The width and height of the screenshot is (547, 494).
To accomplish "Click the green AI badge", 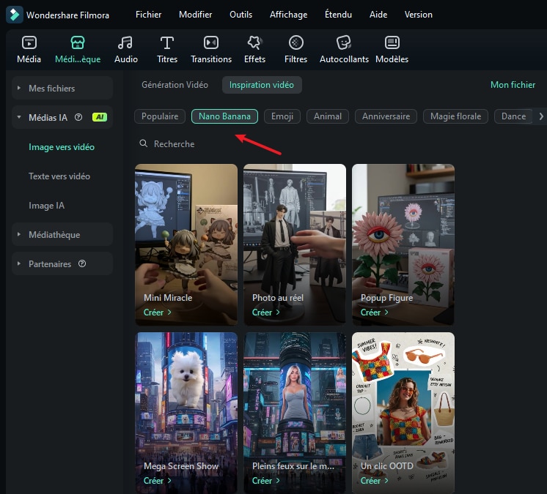I will point(100,117).
